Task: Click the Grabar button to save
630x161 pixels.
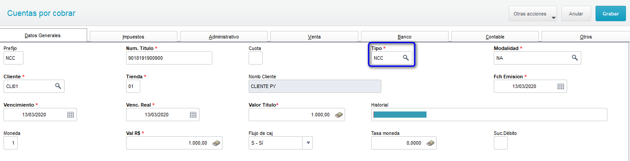Action: point(611,14)
